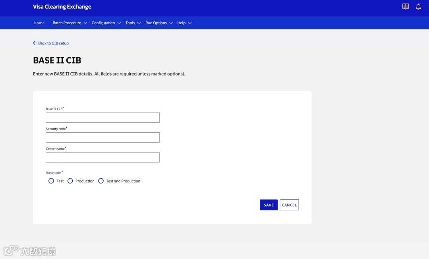Open the Tools menu
The image size is (429, 259).
(130, 23)
